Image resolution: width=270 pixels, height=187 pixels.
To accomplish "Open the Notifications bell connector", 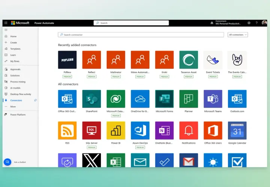I will tap(189, 131).
